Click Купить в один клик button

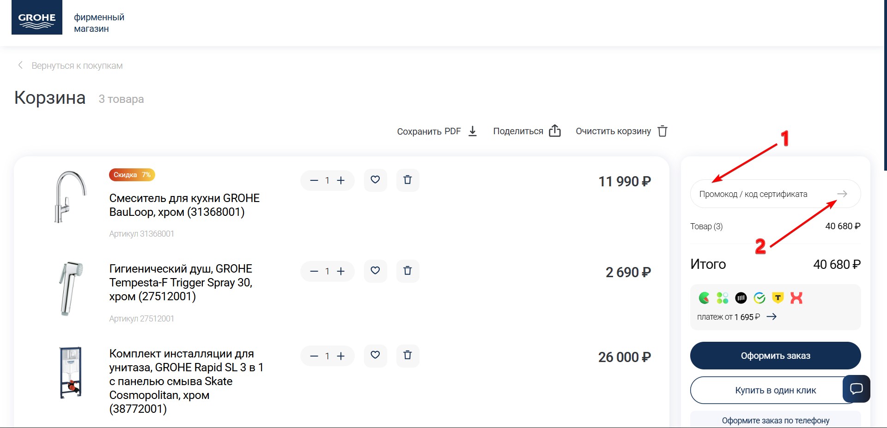point(775,391)
